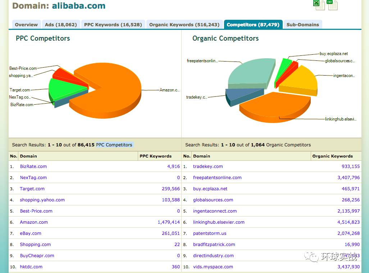
Task: Open the Shopping.com link
Action: coord(35,244)
